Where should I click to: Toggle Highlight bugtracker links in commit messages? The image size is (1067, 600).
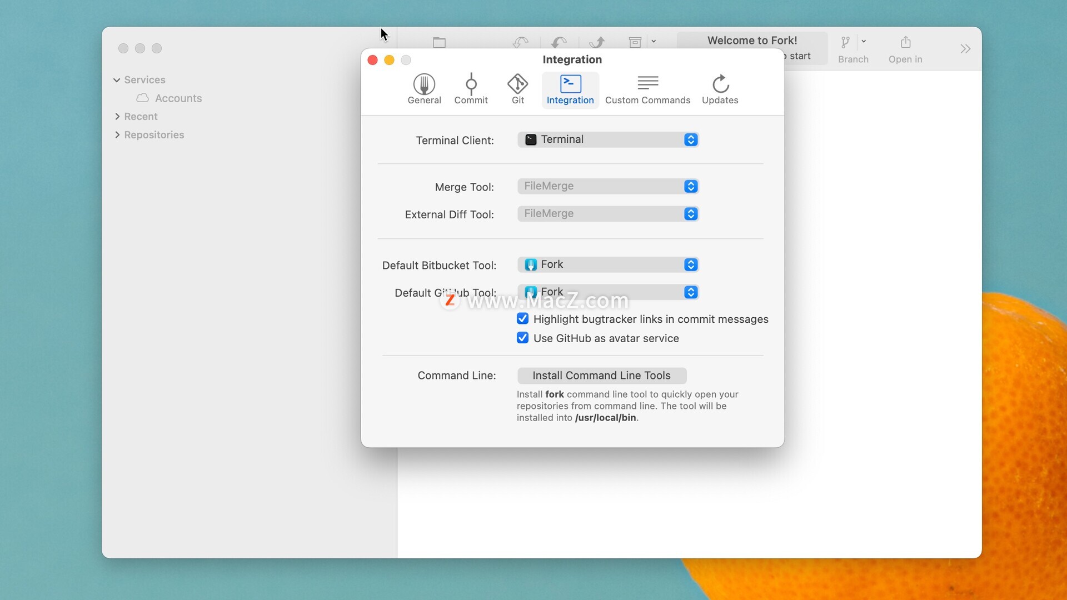[x=522, y=319]
